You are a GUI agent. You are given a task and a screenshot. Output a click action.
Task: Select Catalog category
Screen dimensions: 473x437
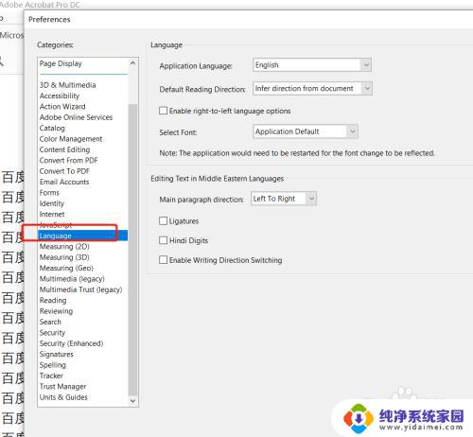click(x=52, y=128)
